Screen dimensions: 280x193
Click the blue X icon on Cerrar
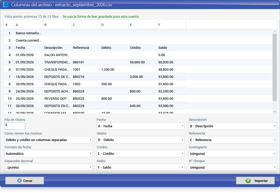tap(19, 181)
